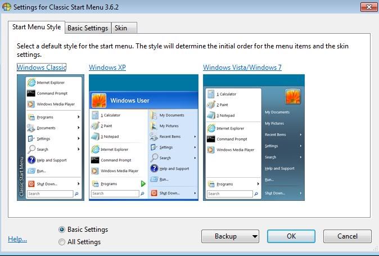379x256 pixels.
Task: Click the Shut Down arrow in Classic preview
Action: tap(78, 184)
